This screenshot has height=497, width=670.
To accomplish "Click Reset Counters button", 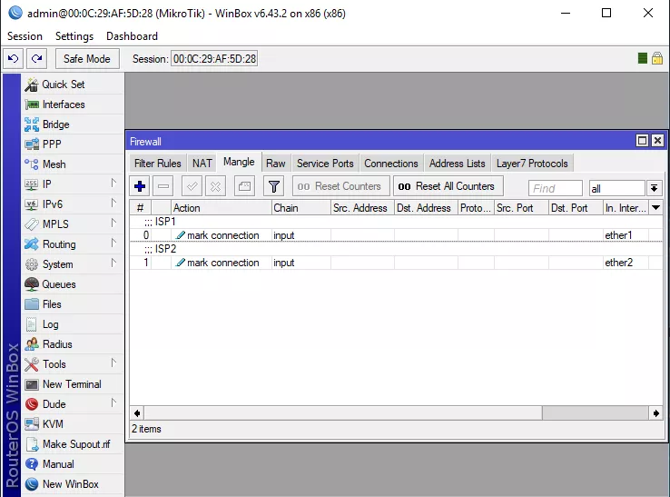I will (341, 186).
